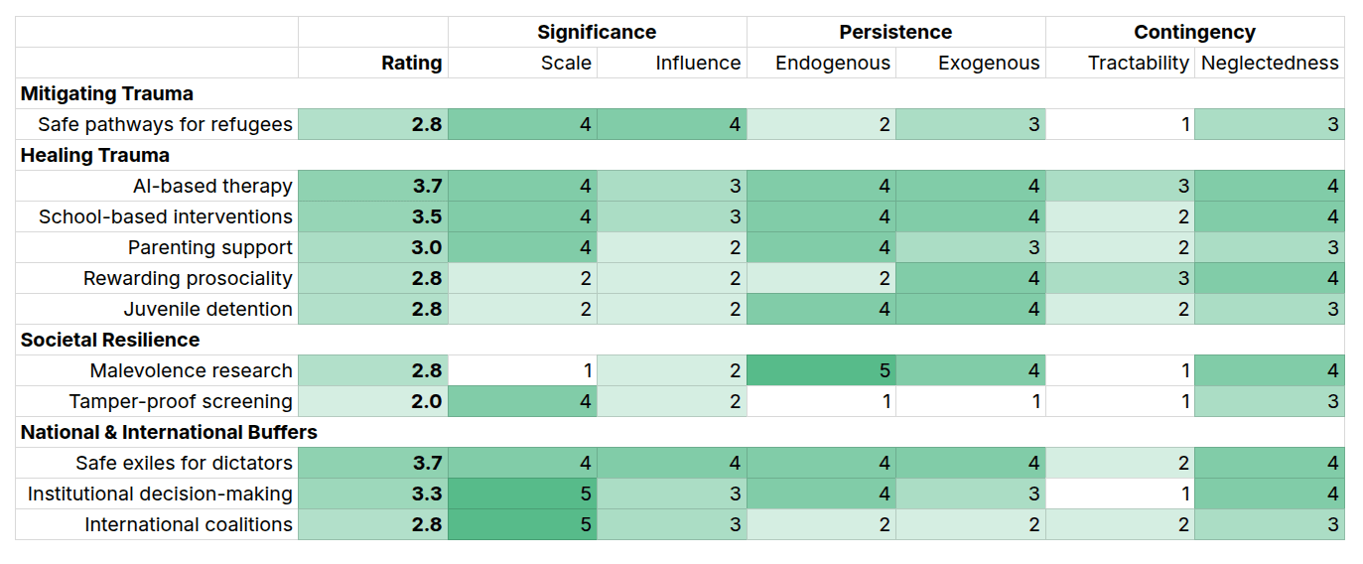
Task: Click the Mitigating Trauma section row
Action: point(680,93)
